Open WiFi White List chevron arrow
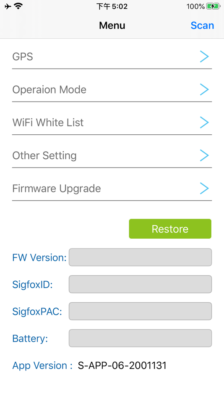This screenshot has width=224, height=400. (204, 123)
